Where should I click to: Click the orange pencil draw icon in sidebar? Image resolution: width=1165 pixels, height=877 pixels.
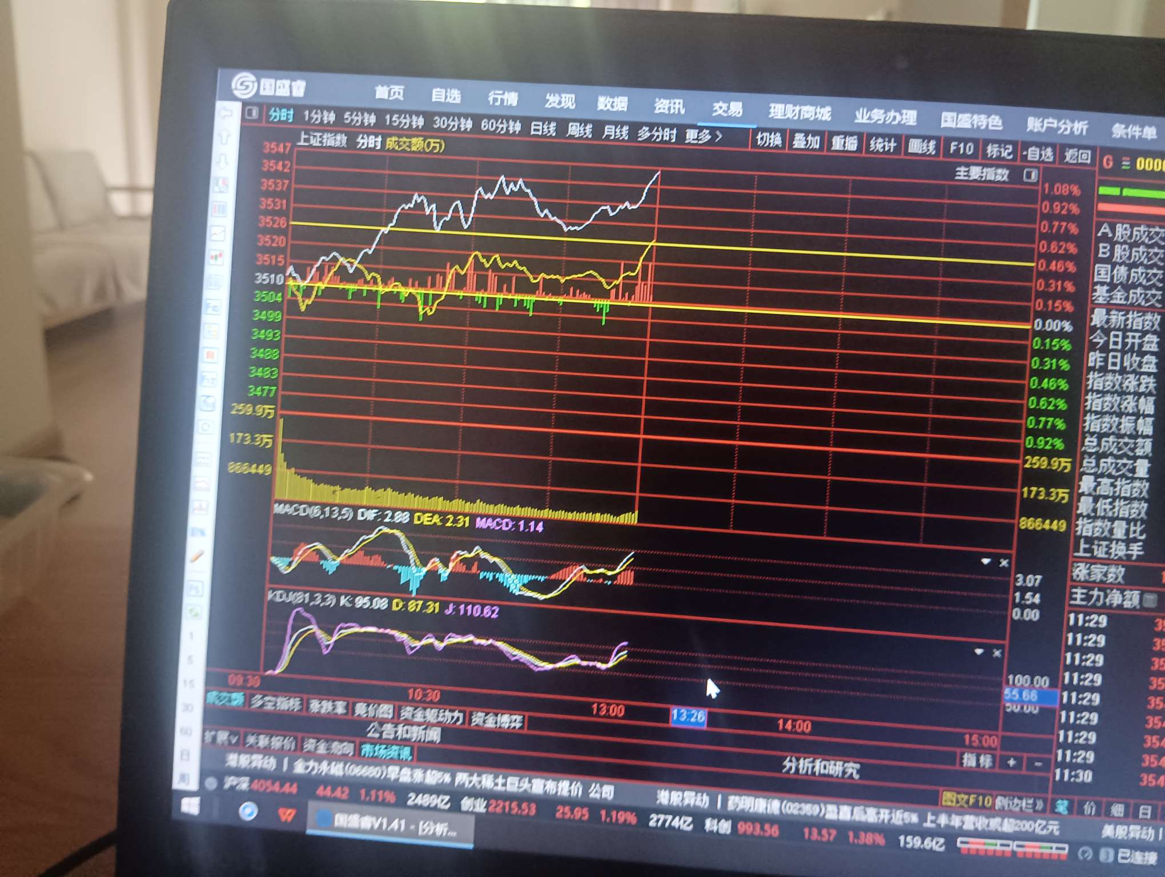198,556
